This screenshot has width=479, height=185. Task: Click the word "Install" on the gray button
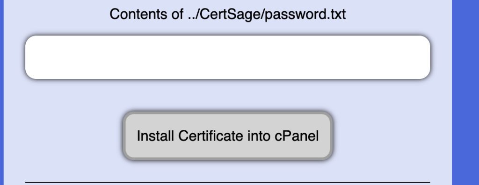(x=155, y=135)
